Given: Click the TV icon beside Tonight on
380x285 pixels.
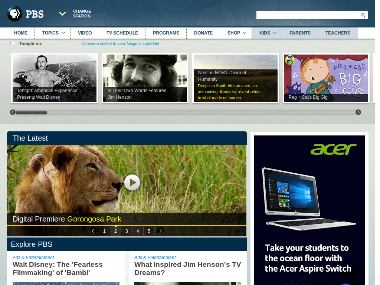Looking at the screenshot, I should [x=13, y=44].
